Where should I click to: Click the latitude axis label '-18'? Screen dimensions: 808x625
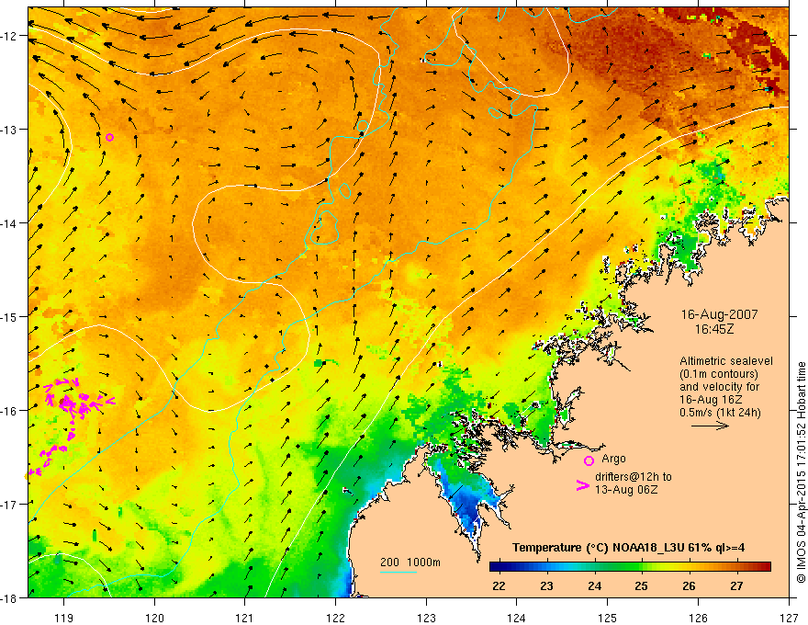(9, 597)
